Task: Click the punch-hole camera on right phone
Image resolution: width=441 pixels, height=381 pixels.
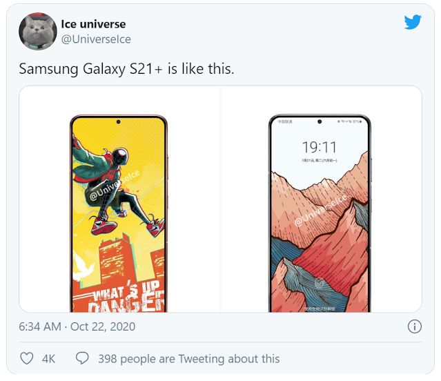Action: pos(320,121)
